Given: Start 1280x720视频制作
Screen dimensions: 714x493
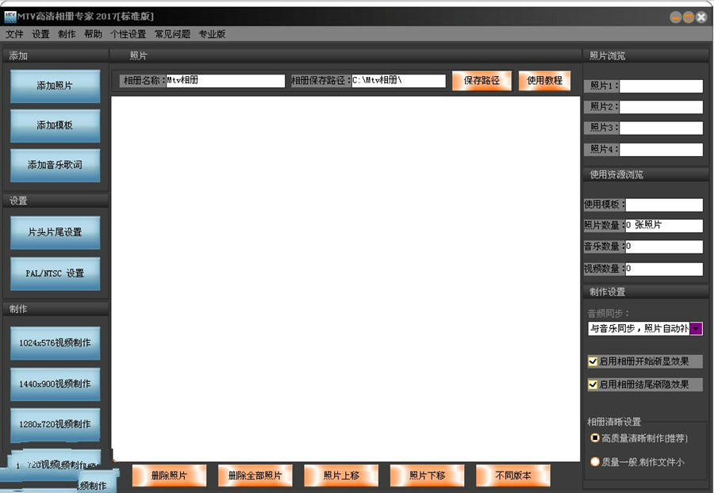Looking at the screenshot, I should tap(55, 424).
